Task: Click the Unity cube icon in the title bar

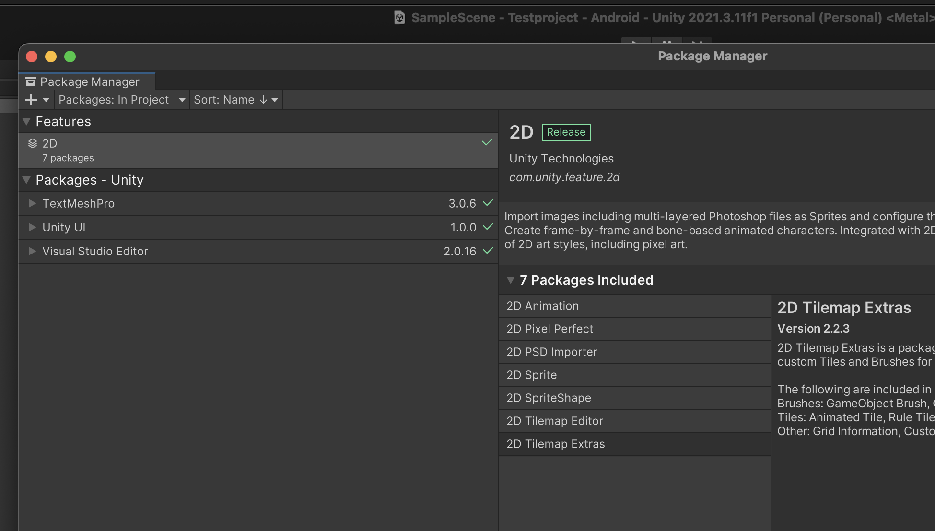Action: click(400, 17)
